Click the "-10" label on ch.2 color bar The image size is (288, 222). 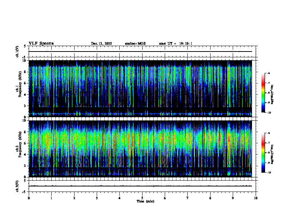point(269,173)
